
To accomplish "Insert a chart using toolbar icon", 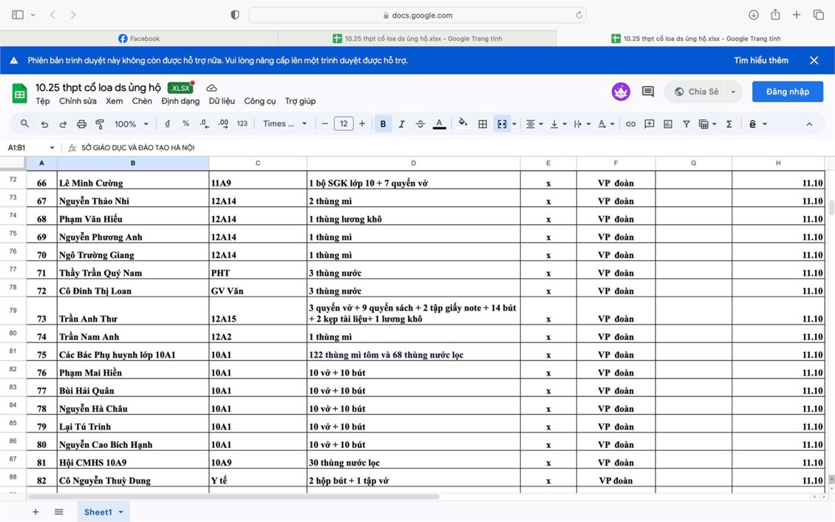I will (x=668, y=124).
